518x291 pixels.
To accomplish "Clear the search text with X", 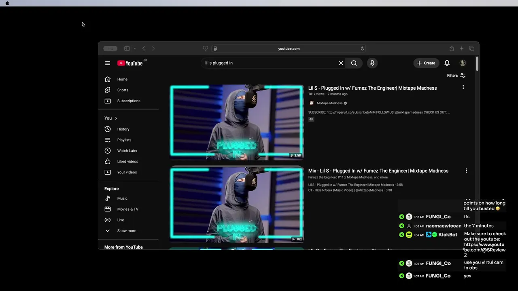I will tap(341, 63).
